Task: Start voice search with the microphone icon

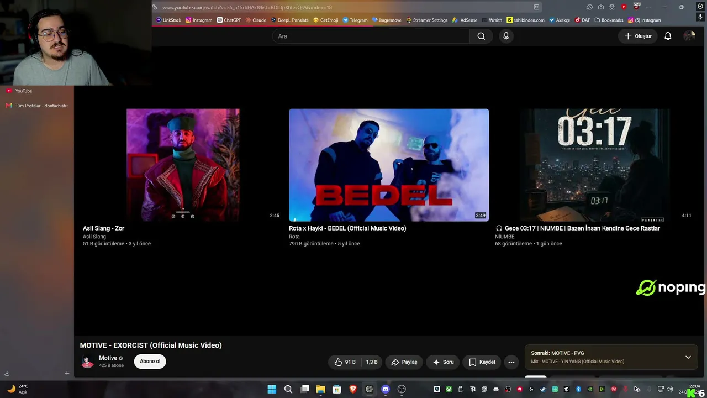Action: point(506,36)
